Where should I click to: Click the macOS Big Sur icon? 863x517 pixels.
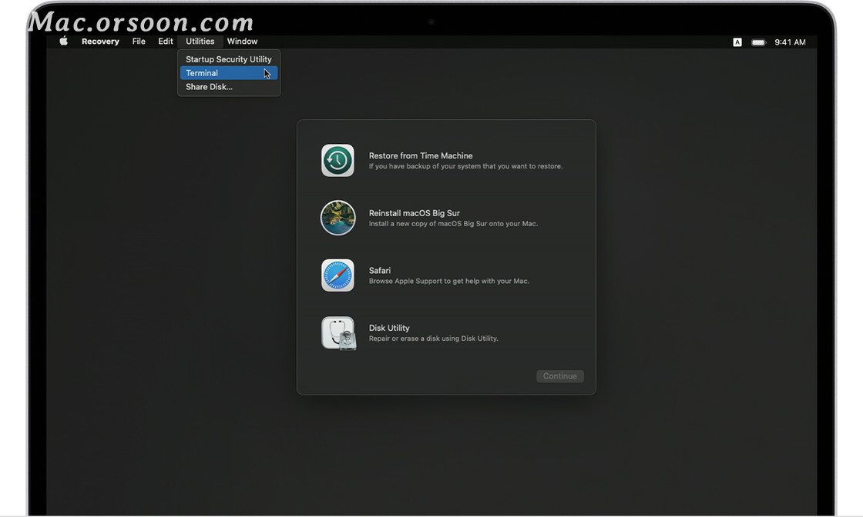tap(337, 218)
